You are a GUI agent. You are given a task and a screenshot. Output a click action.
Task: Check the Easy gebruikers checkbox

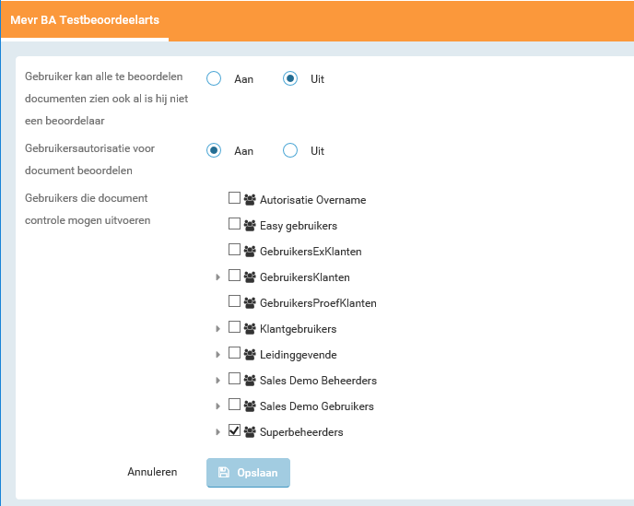coord(234,224)
